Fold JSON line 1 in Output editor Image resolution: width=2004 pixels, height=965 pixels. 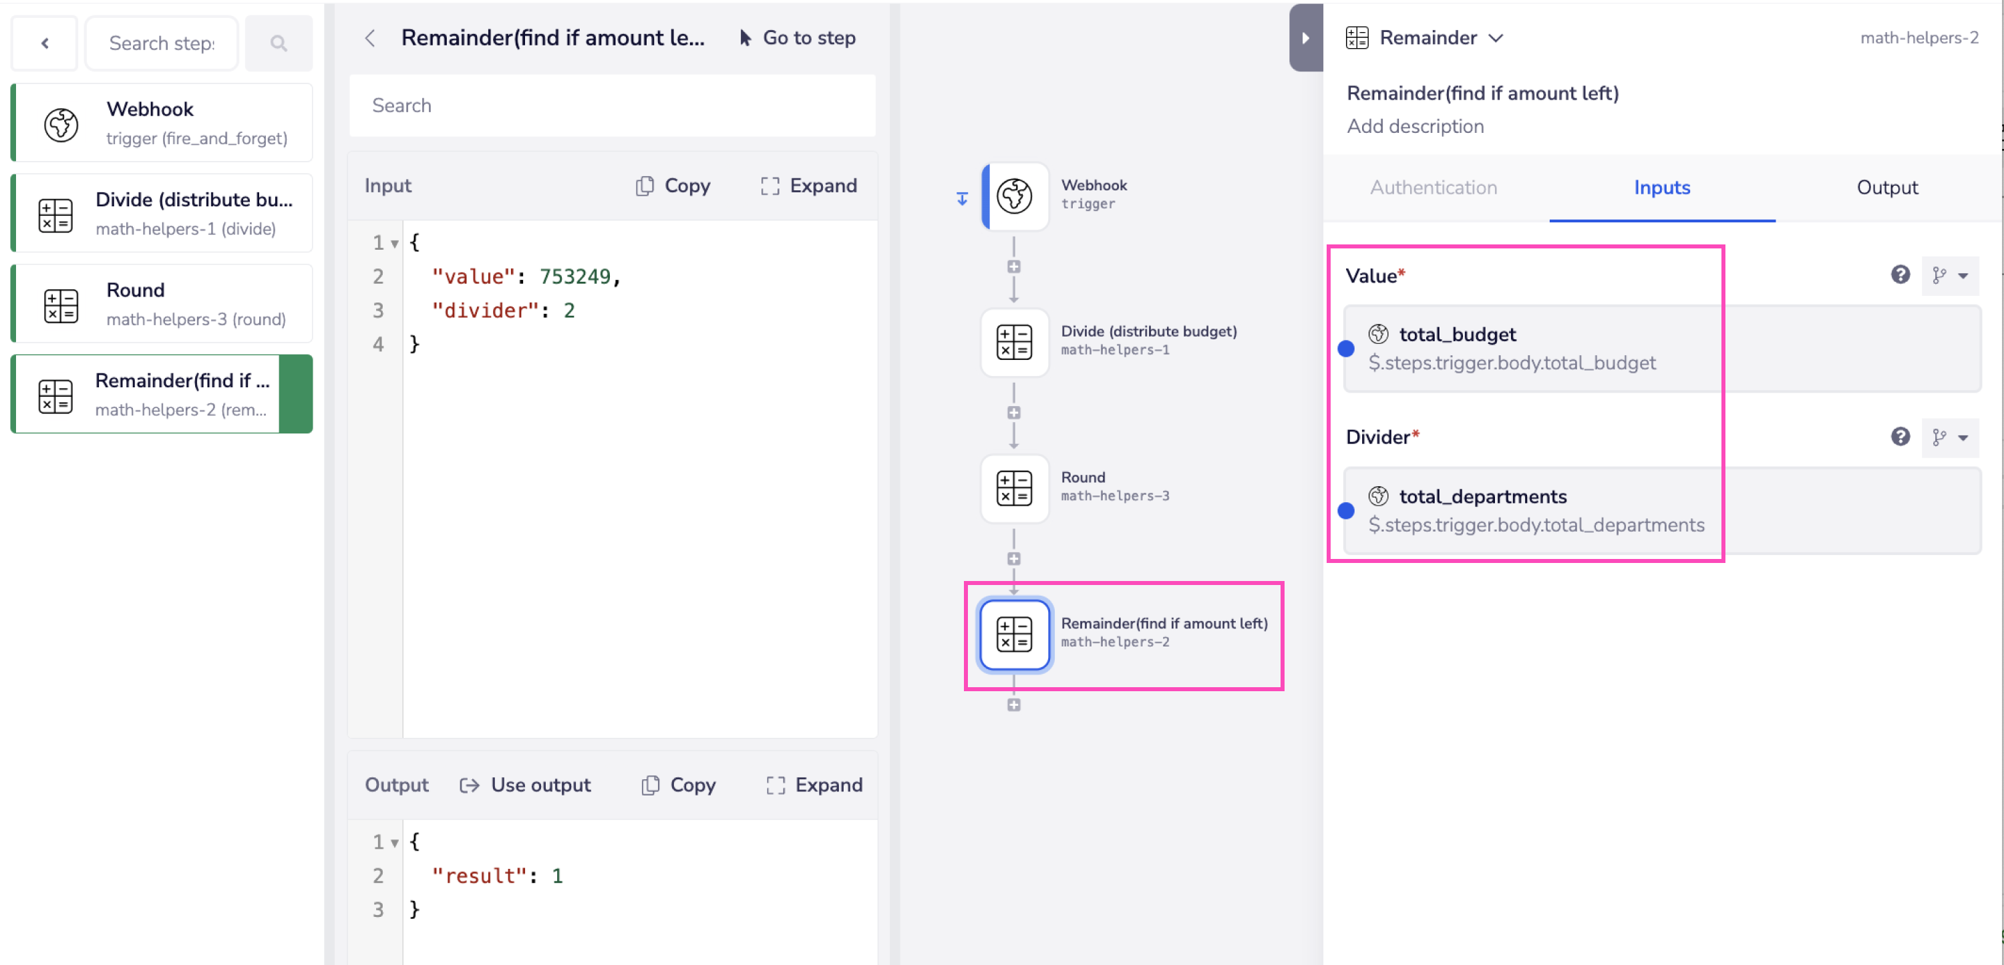tap(395, 843)
